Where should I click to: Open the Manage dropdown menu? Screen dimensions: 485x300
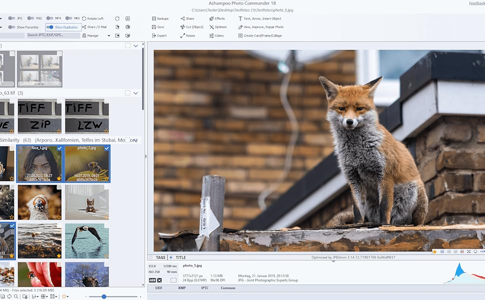(x=108, y=35)
